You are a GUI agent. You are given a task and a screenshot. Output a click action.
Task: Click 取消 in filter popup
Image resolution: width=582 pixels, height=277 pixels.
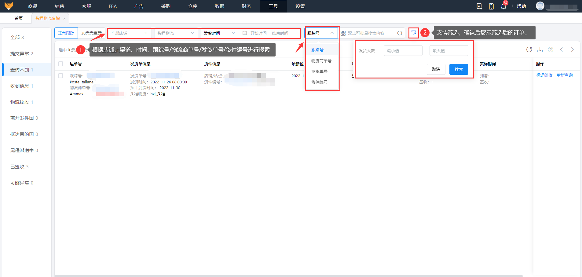click(436, 69)
